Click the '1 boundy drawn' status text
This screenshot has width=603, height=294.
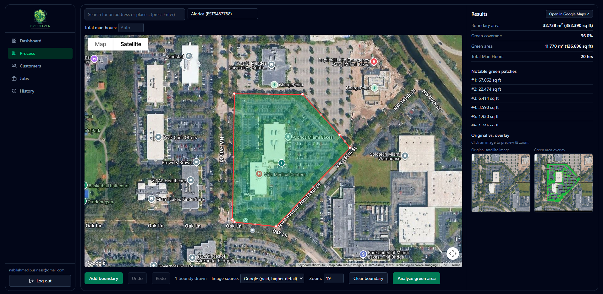coord(191,278)
